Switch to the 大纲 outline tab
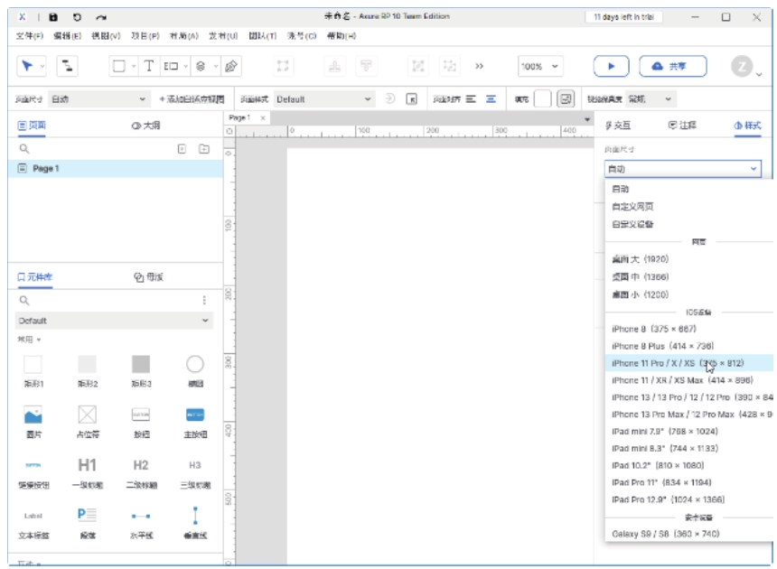777x569 pixels. (146, 126)
